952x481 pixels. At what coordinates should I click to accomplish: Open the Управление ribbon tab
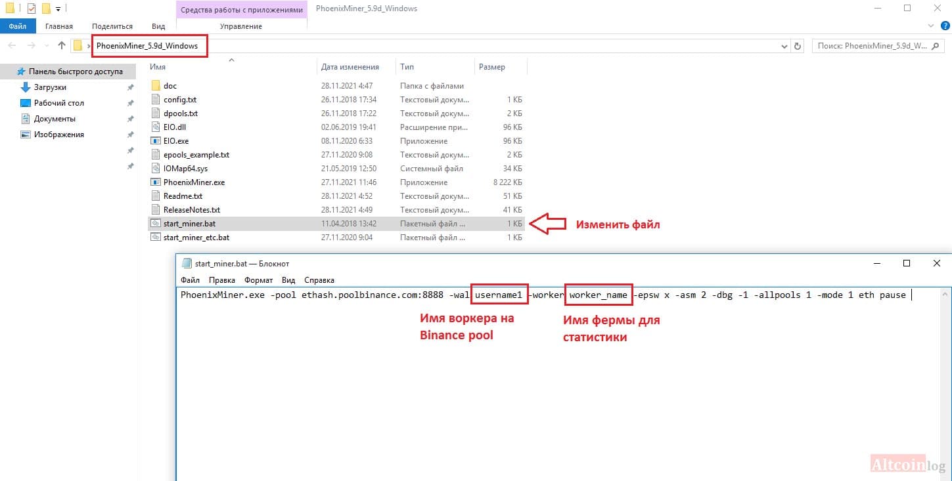coord(241,26)
